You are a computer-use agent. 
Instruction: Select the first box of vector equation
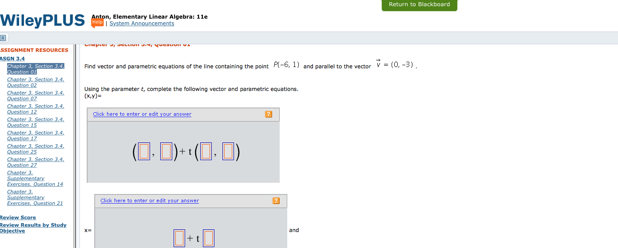click(143, 152)
